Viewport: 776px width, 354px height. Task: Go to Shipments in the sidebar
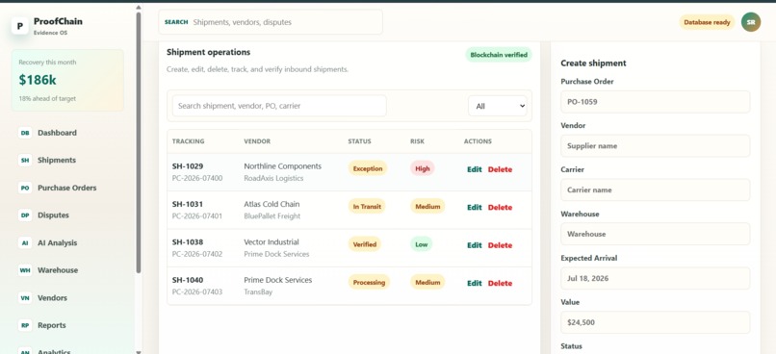click(x=57, y=161)
